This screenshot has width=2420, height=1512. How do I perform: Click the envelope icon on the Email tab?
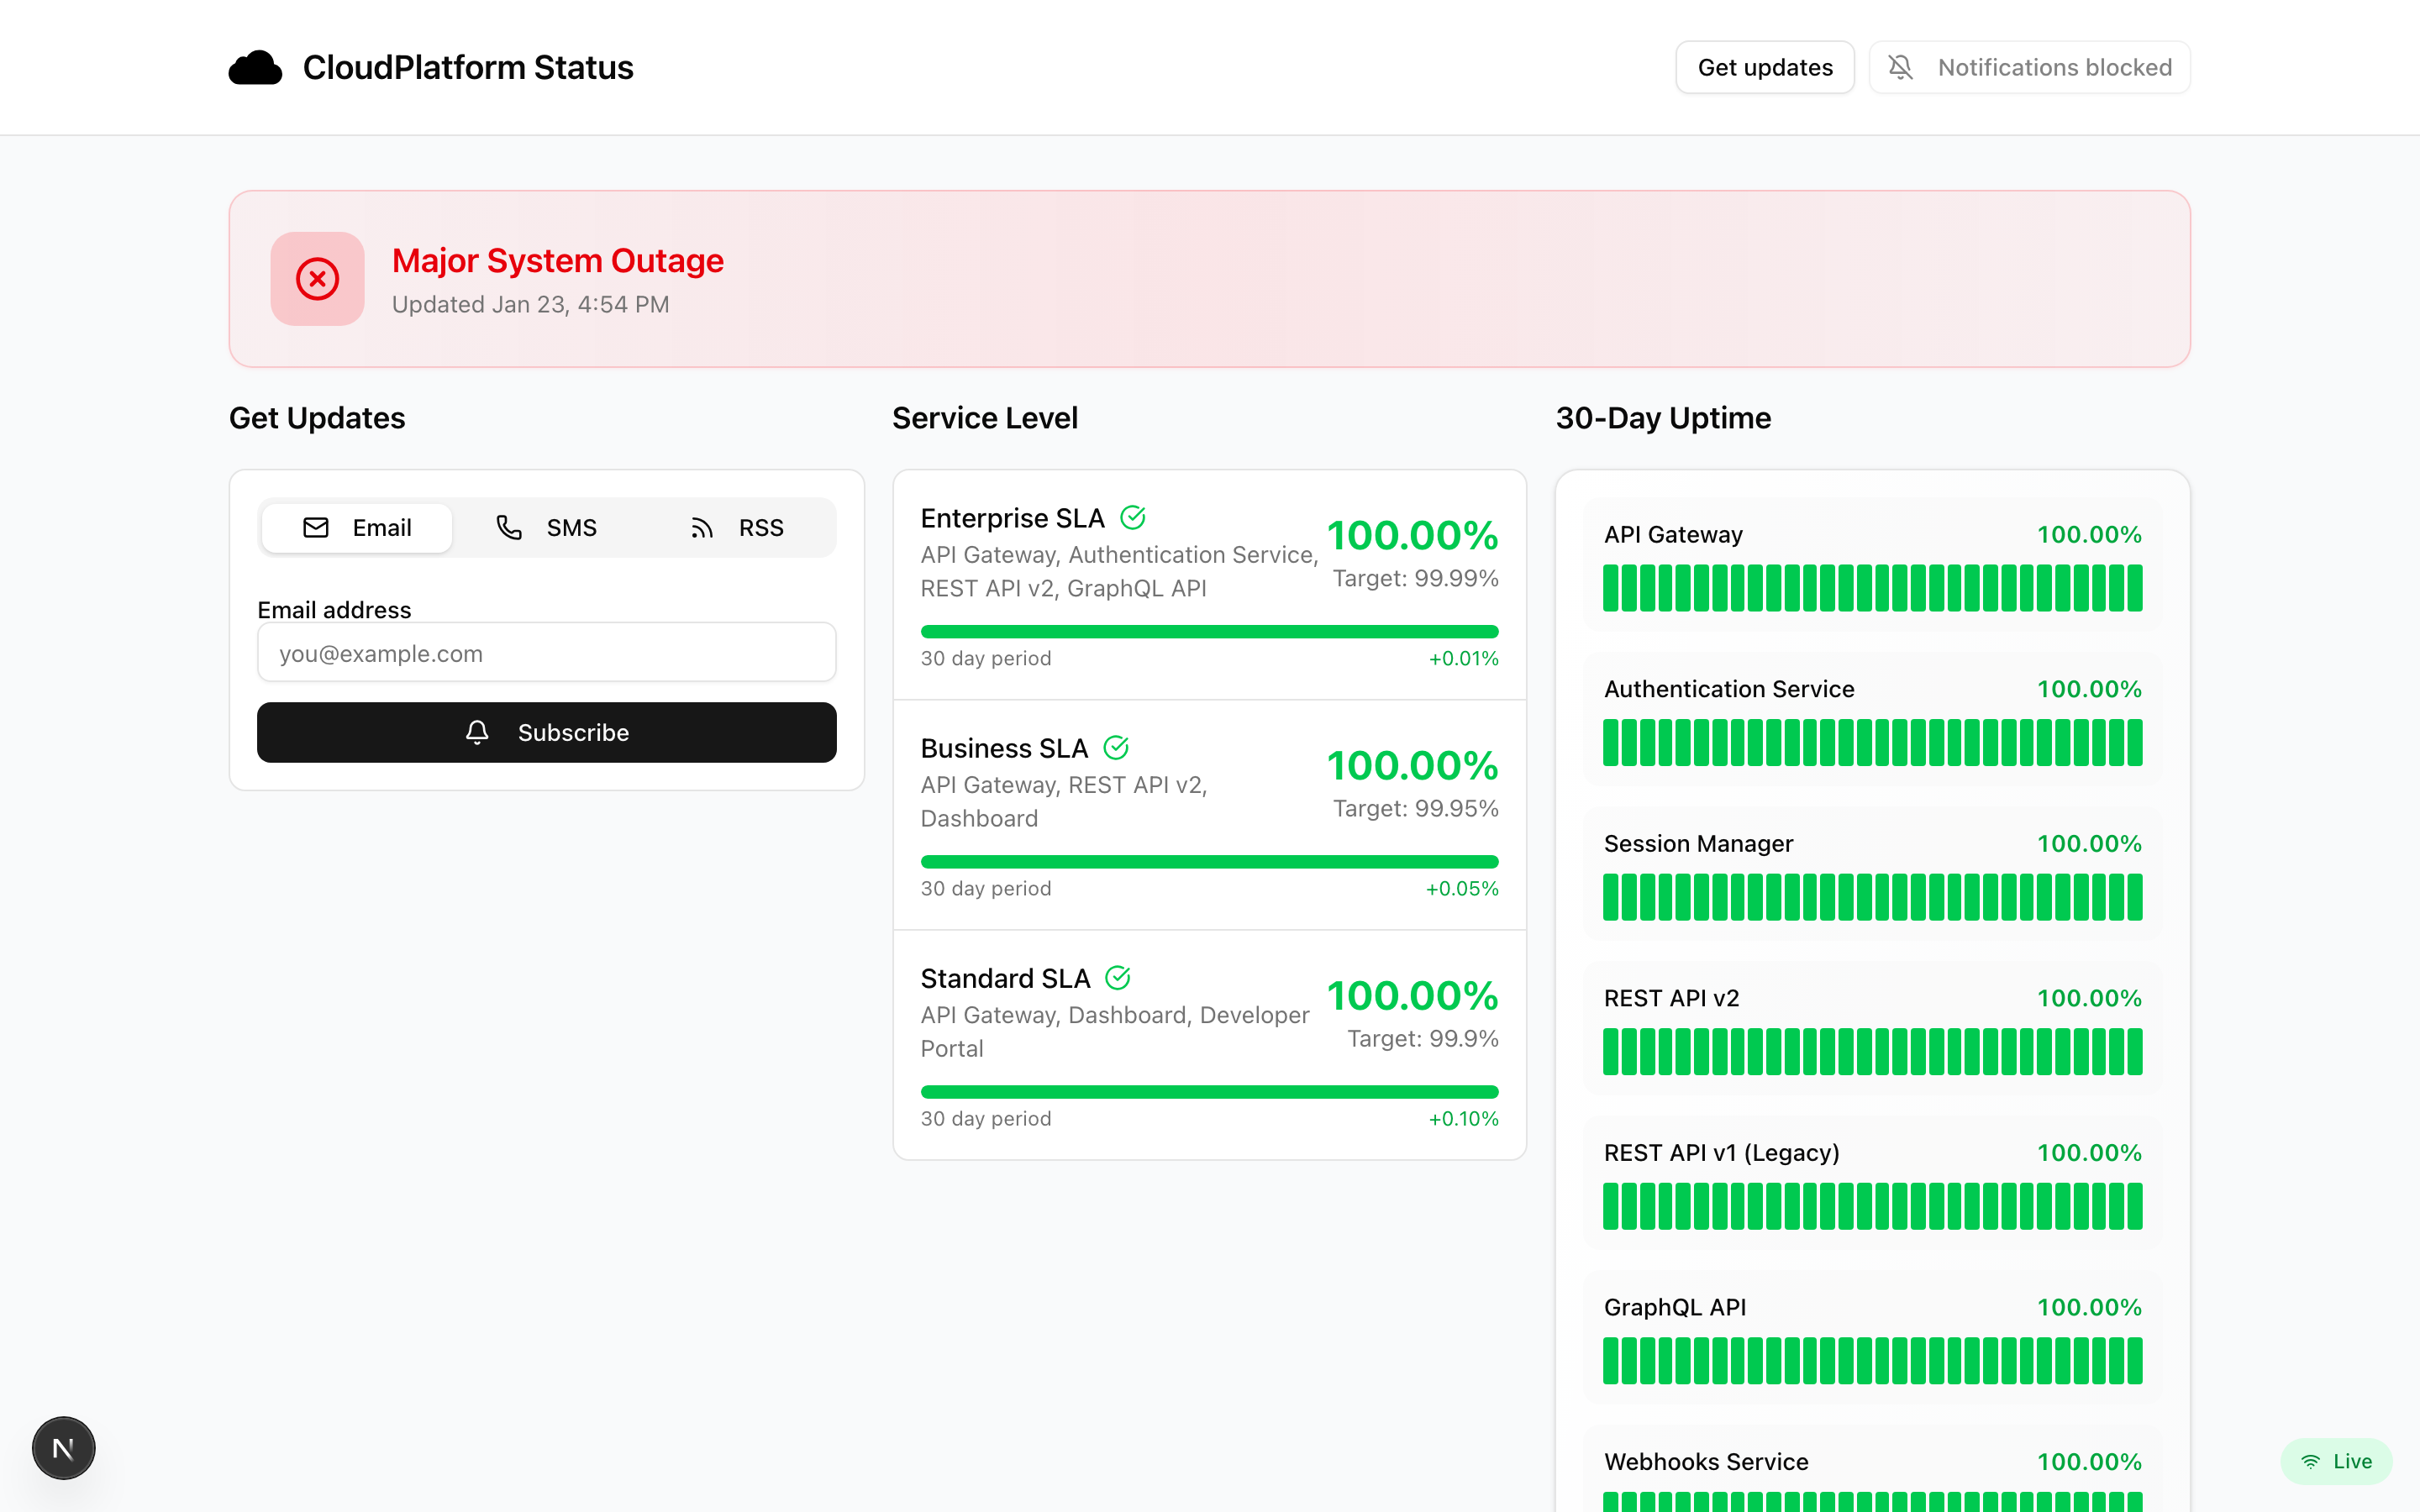coord(316,527)
